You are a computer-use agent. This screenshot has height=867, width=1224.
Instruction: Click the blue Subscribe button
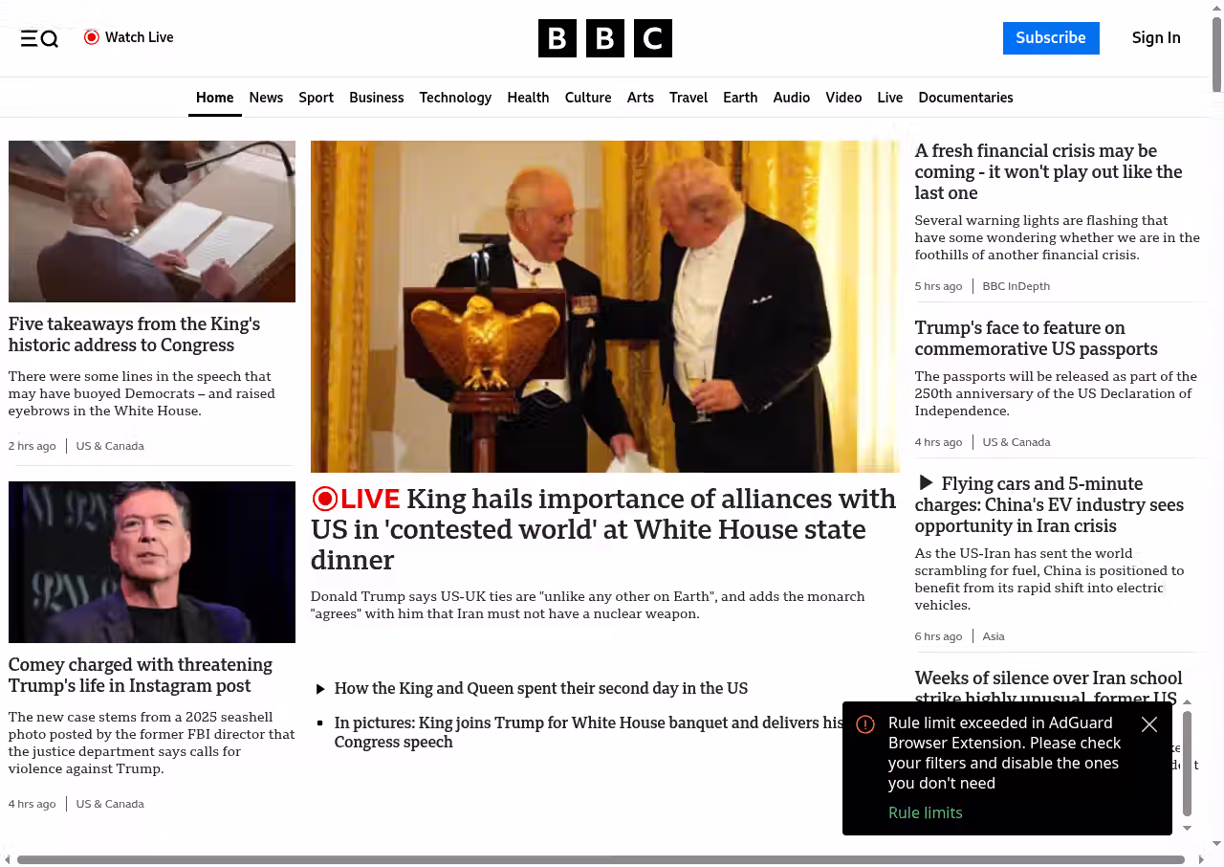tap(1051, 38)
